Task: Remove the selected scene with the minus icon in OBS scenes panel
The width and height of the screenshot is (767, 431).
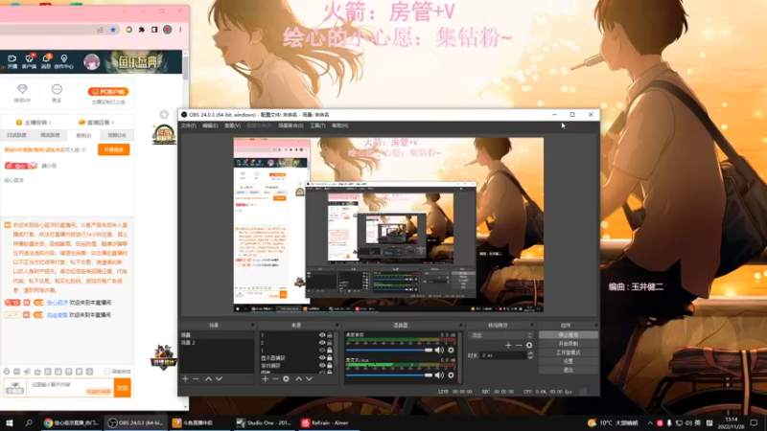Action: pos(196,378)
